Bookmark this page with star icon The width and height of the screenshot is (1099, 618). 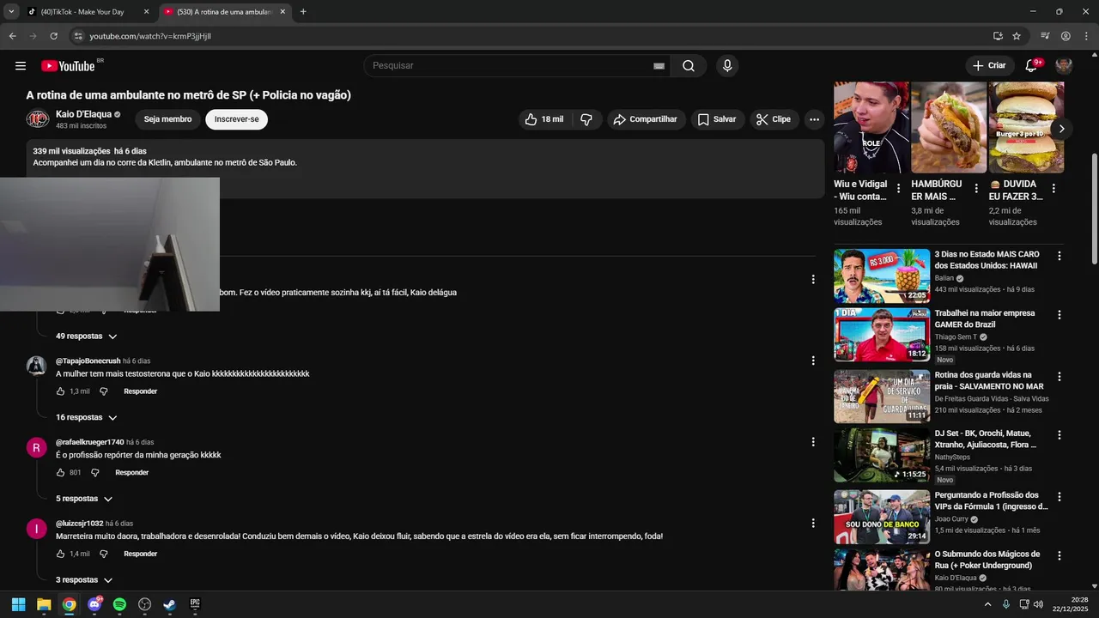(1017, 36)
